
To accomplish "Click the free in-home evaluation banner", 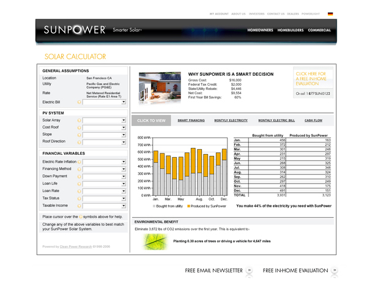I will point(313,83).
